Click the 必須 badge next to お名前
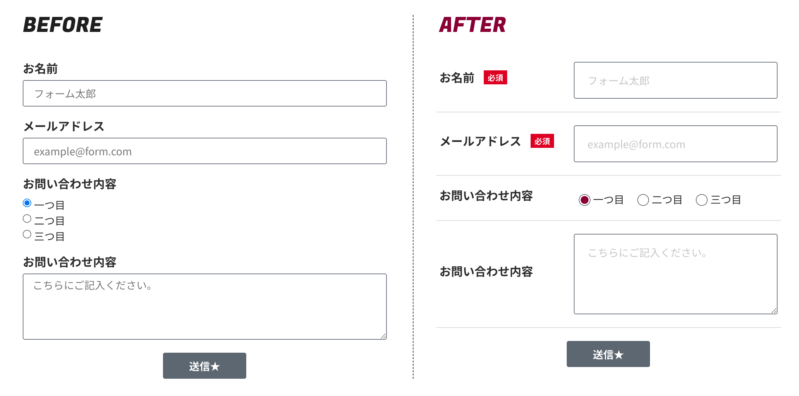Screen dimensions: 799x396 pyautogui.click(x=495, y=78)
